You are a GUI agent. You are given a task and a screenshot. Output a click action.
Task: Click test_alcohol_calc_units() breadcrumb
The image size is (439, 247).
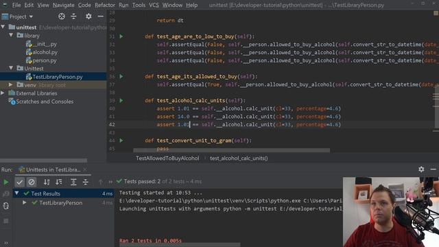(x=239, y=158)
